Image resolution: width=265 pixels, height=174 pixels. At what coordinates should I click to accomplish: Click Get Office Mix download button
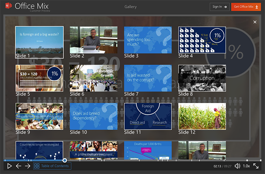coord(246,7)
